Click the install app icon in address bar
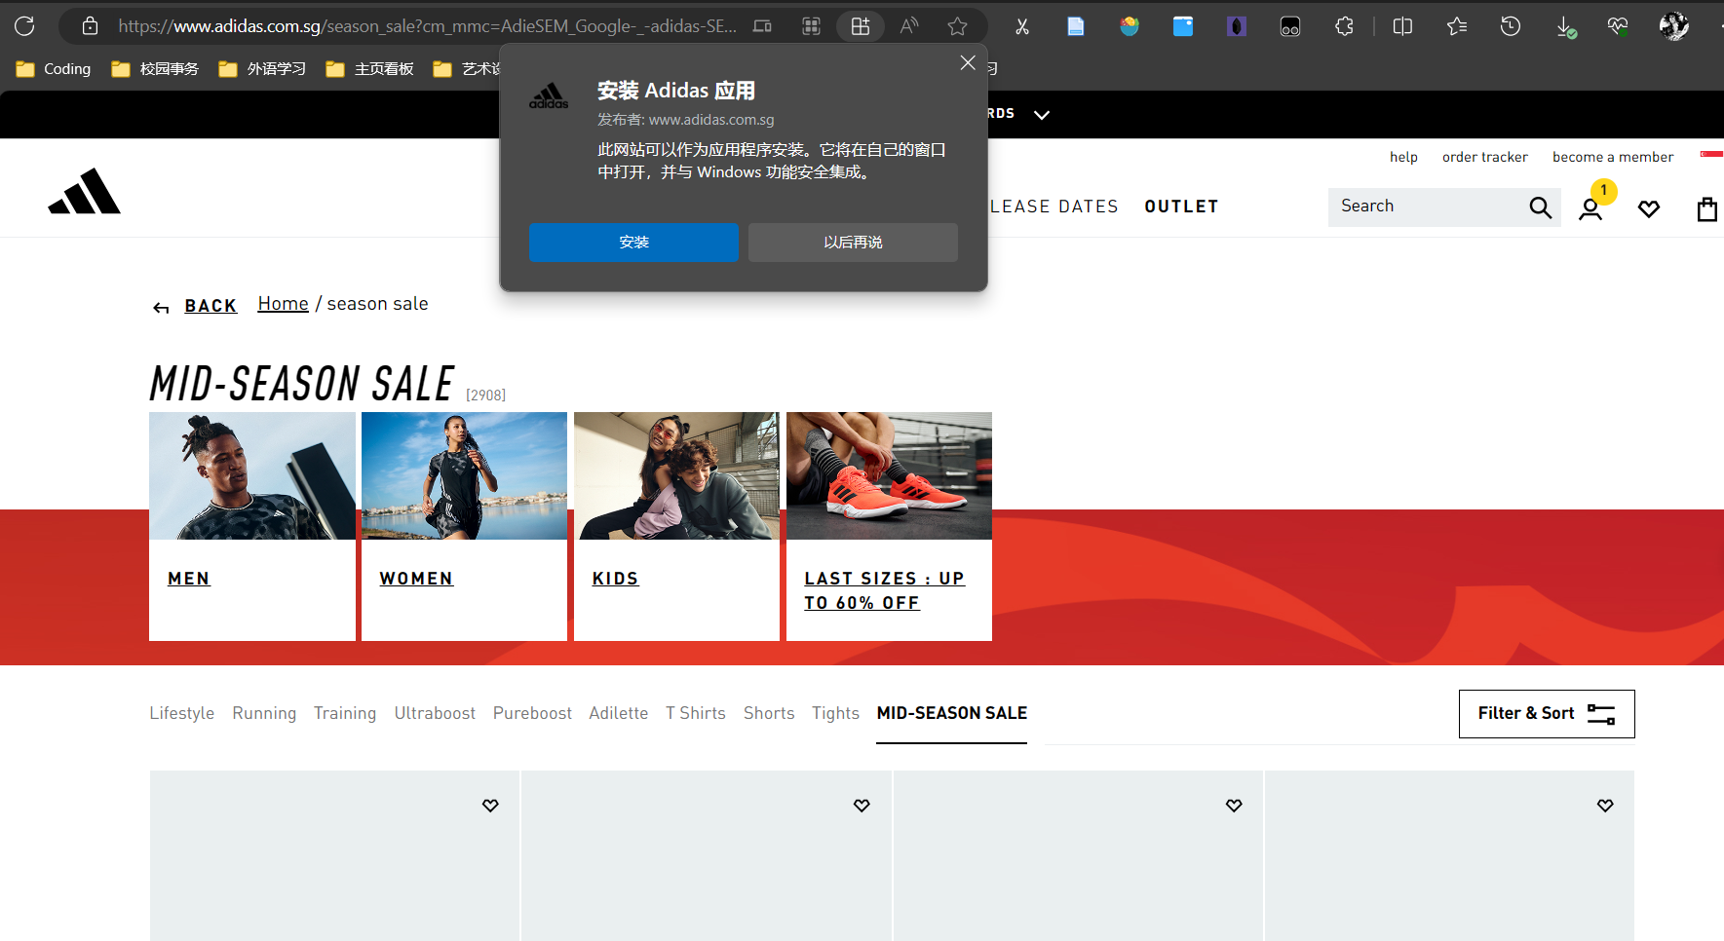This screenshot has width=1724, height=941. pos(861,26)
